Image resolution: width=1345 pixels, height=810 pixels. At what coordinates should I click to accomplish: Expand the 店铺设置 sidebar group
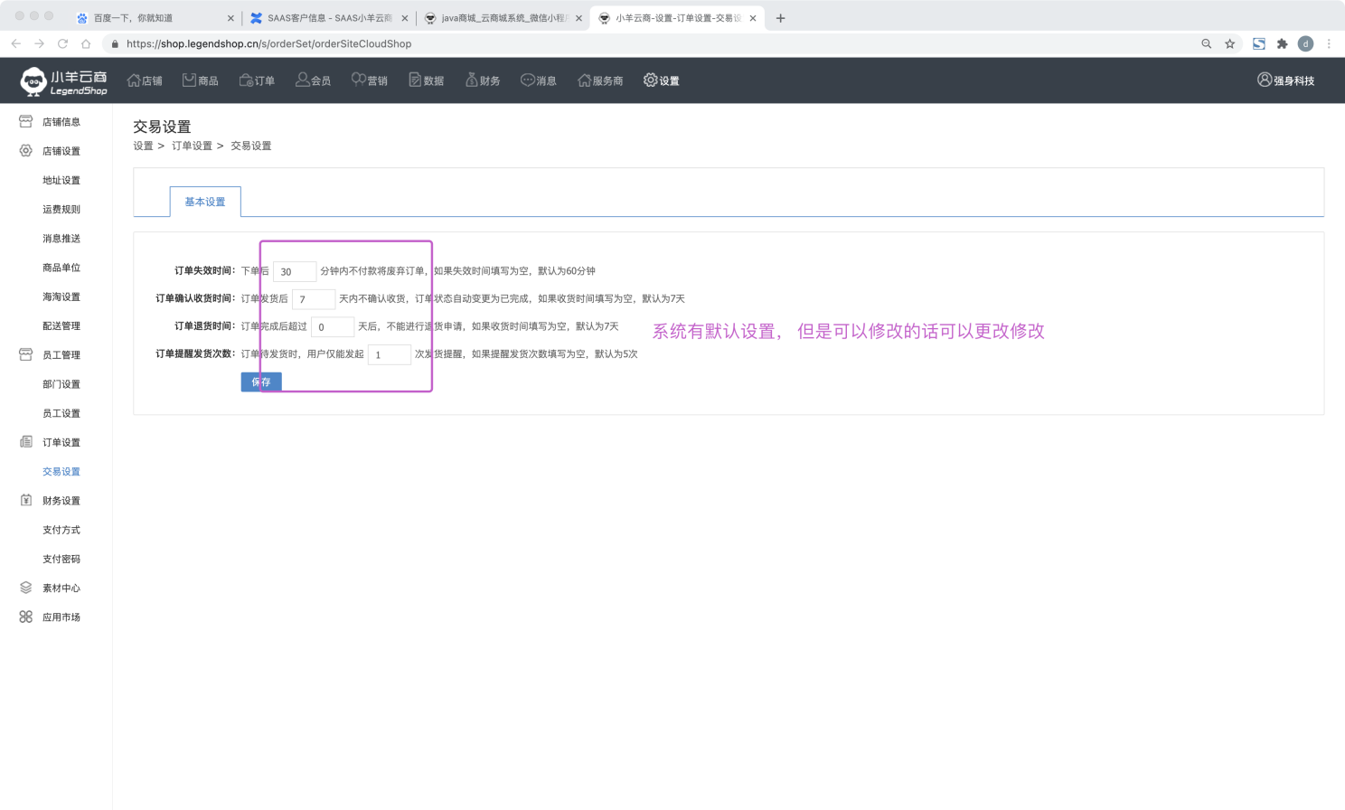61,151
